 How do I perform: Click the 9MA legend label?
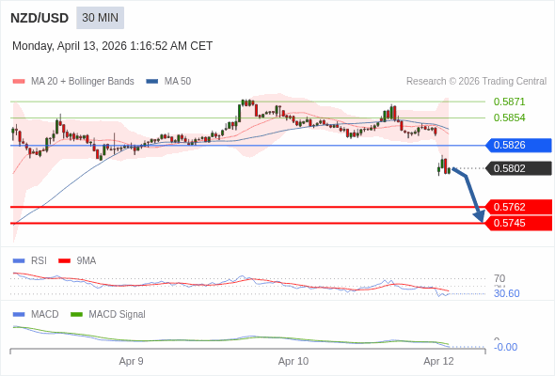pos(87,261)
